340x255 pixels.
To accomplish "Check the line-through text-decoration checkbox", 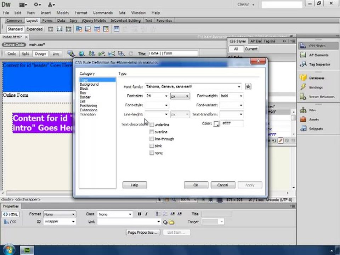I will pyautogui.click(x=152, y=139).
